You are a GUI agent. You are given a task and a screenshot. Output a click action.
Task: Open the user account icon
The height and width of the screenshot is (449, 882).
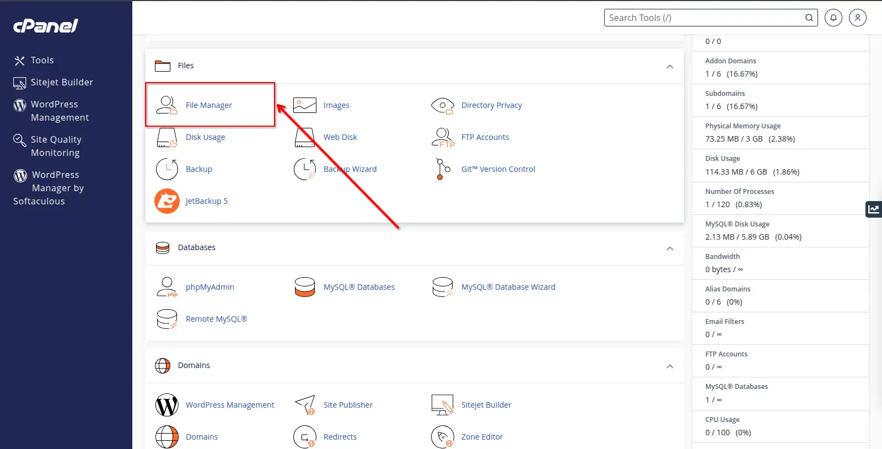tap(858, 18)
